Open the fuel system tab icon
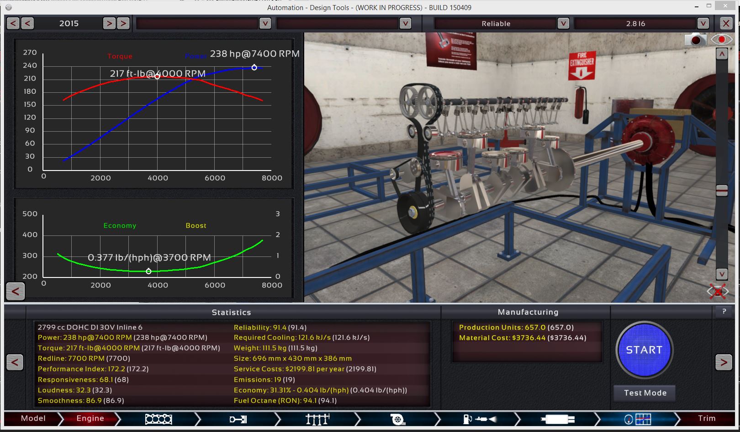This screenshot has height=432, width=740. click(479, 419)
